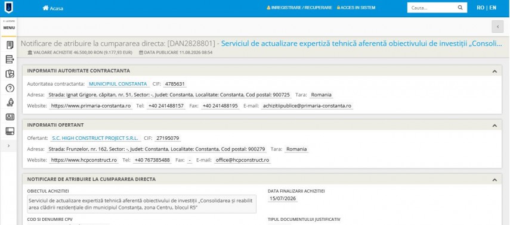The width and height of the screenshot is (510, 225).
Task: Click the blue notification title text
Action: pos(361,43)
